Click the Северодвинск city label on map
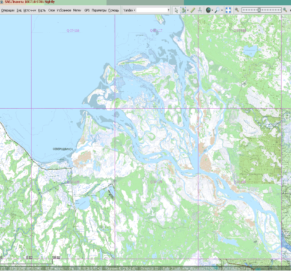This screenshot has width=291, height=271. (63, 149)
